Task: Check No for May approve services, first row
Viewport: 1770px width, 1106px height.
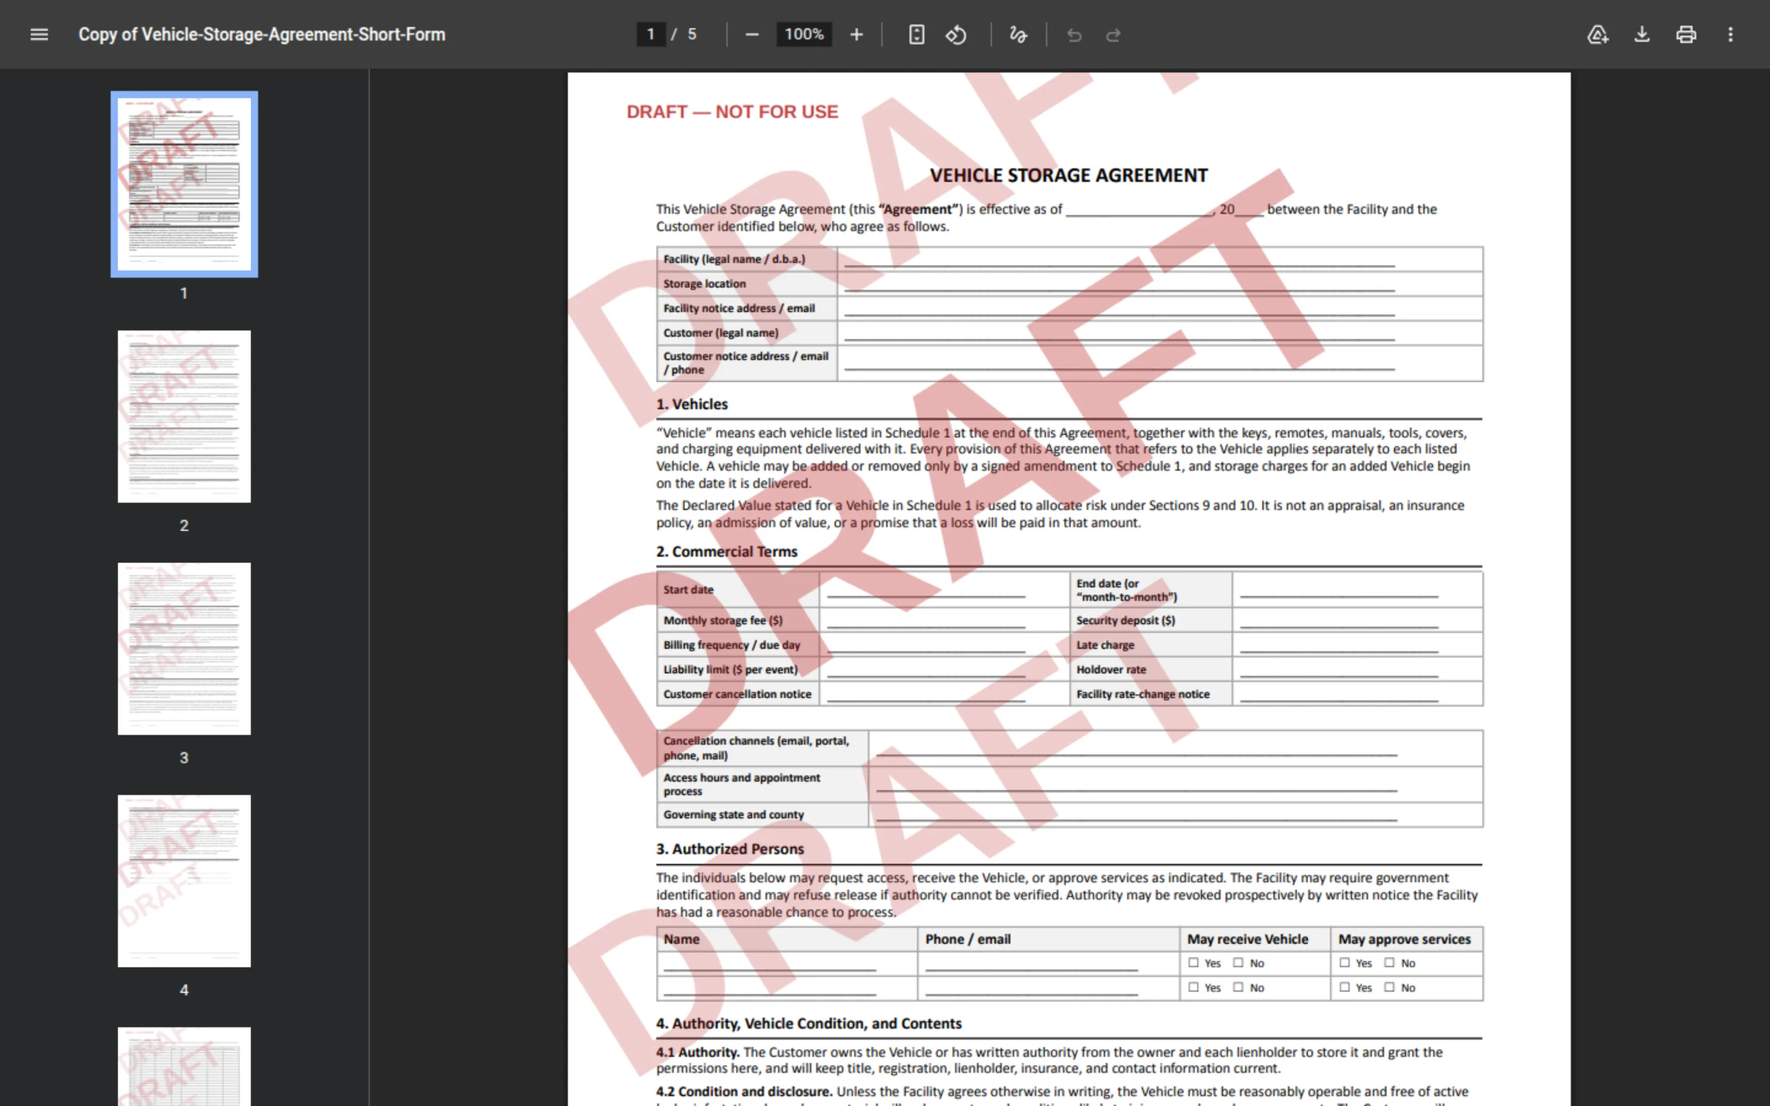Action: [1389, 963]
